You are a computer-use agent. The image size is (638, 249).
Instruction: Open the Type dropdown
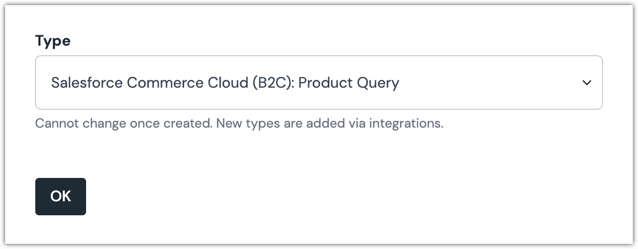318,82
